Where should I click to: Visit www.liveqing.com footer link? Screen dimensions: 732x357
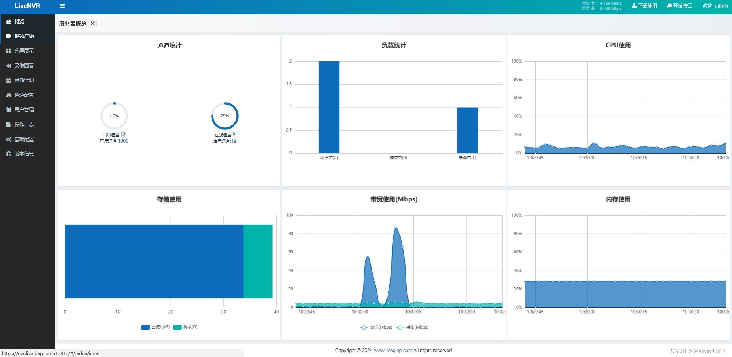(393, 350)
